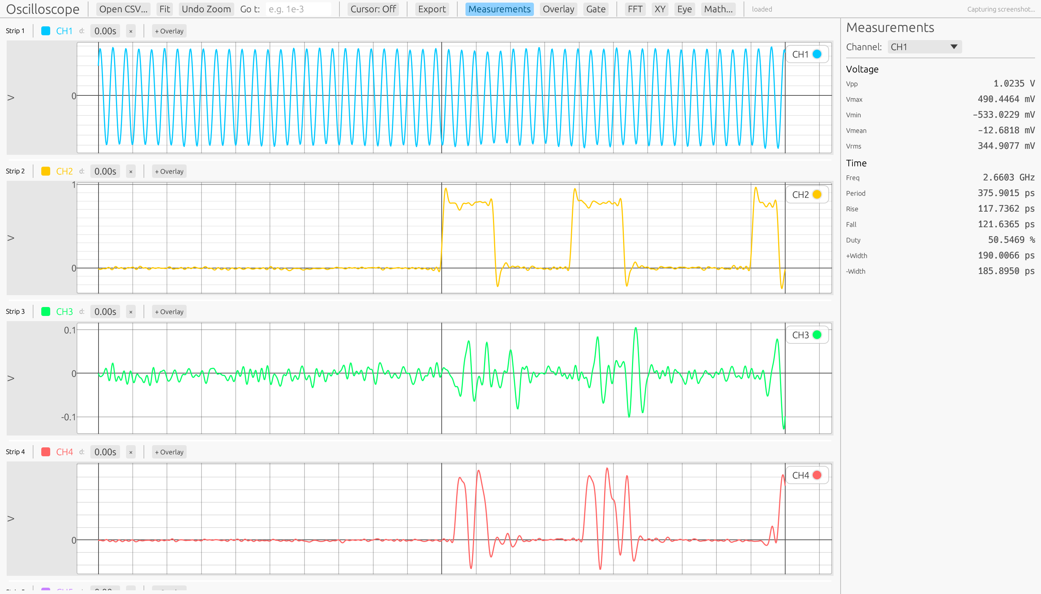The height and width of the screenshot is (594, 1041).
Task: Toggle the Measurements panel button
Action: (x=499, y=9)
